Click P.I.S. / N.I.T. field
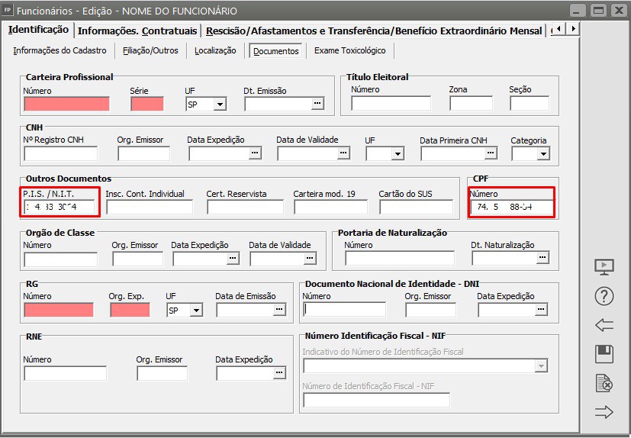The width and height of the screenshot is (631, 438). coord(60,207)
